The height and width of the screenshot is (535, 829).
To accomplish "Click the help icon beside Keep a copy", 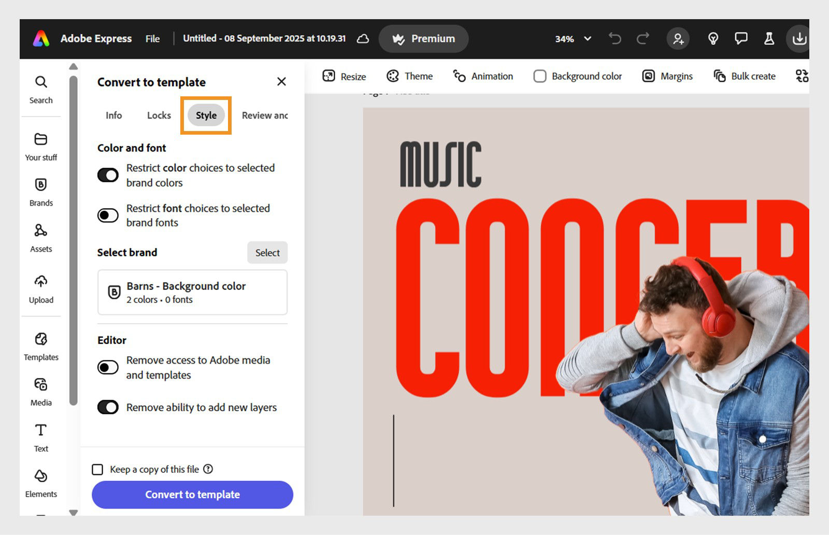I will tap(208, 469).
